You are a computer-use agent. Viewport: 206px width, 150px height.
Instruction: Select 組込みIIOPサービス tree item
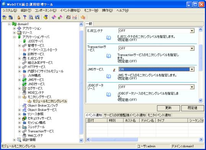40,63
